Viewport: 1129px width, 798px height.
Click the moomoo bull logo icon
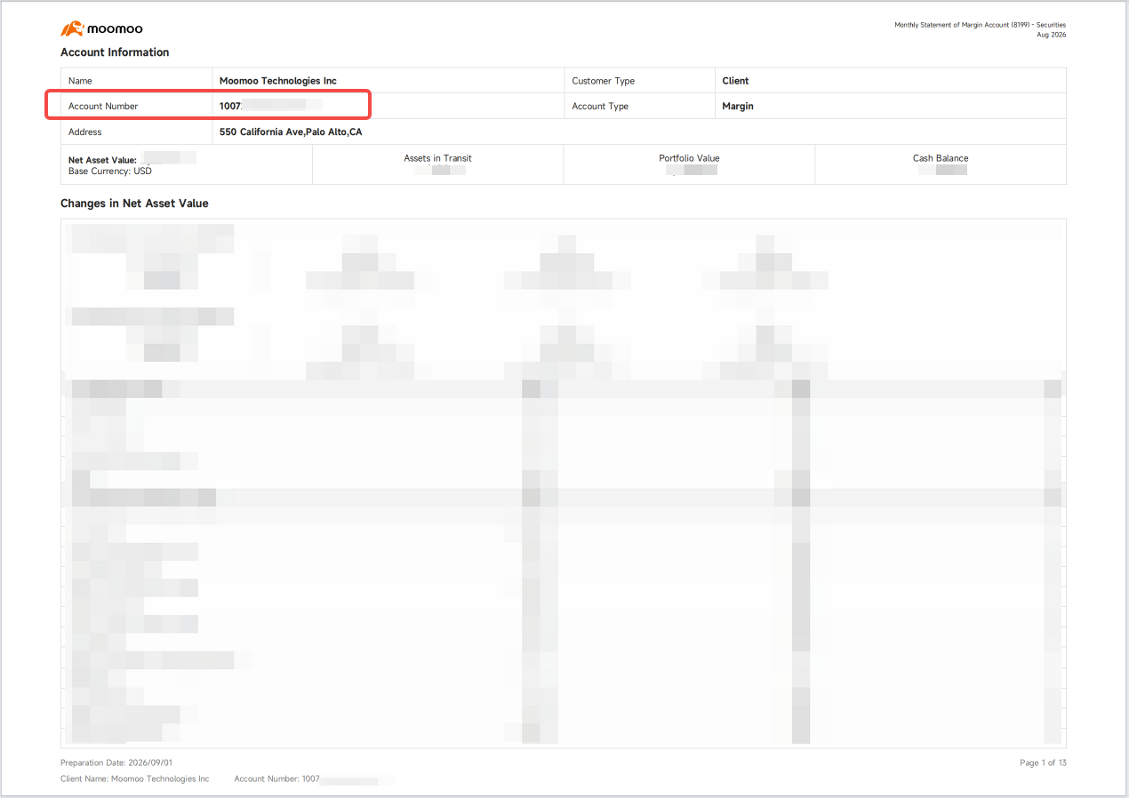(72, 28)
